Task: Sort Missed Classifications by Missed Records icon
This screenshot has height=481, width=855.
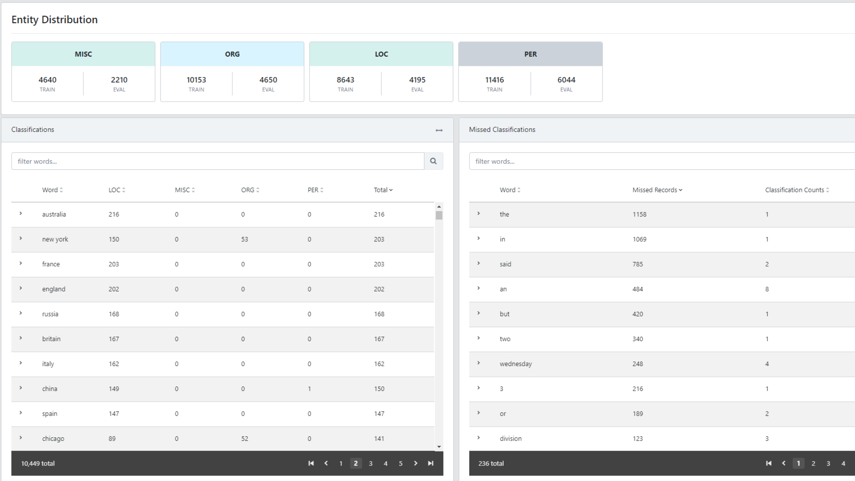Action: pos(680,190)
